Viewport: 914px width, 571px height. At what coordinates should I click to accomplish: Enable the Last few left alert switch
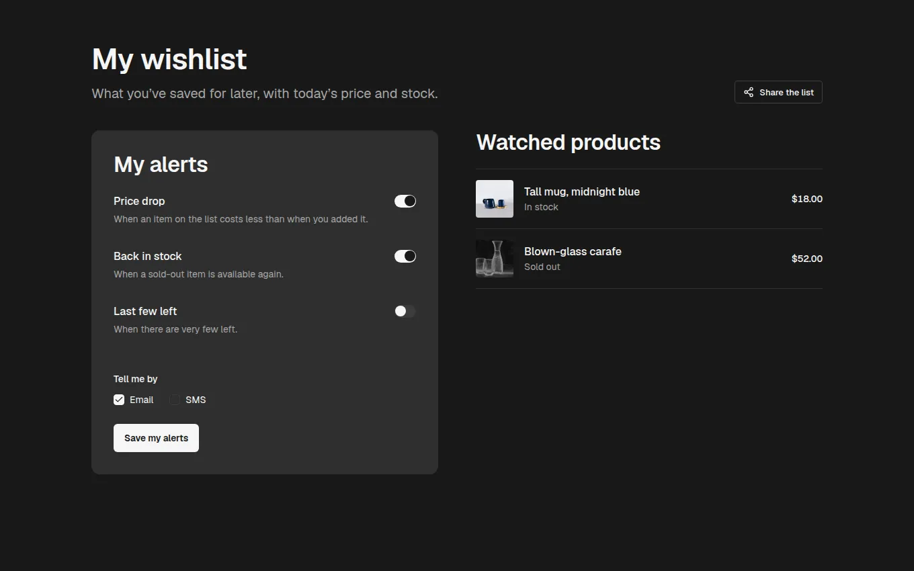click(405, 311)
